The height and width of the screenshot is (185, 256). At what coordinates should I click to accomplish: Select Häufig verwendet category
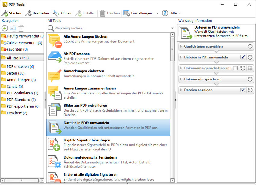click(x=22, y=36)
